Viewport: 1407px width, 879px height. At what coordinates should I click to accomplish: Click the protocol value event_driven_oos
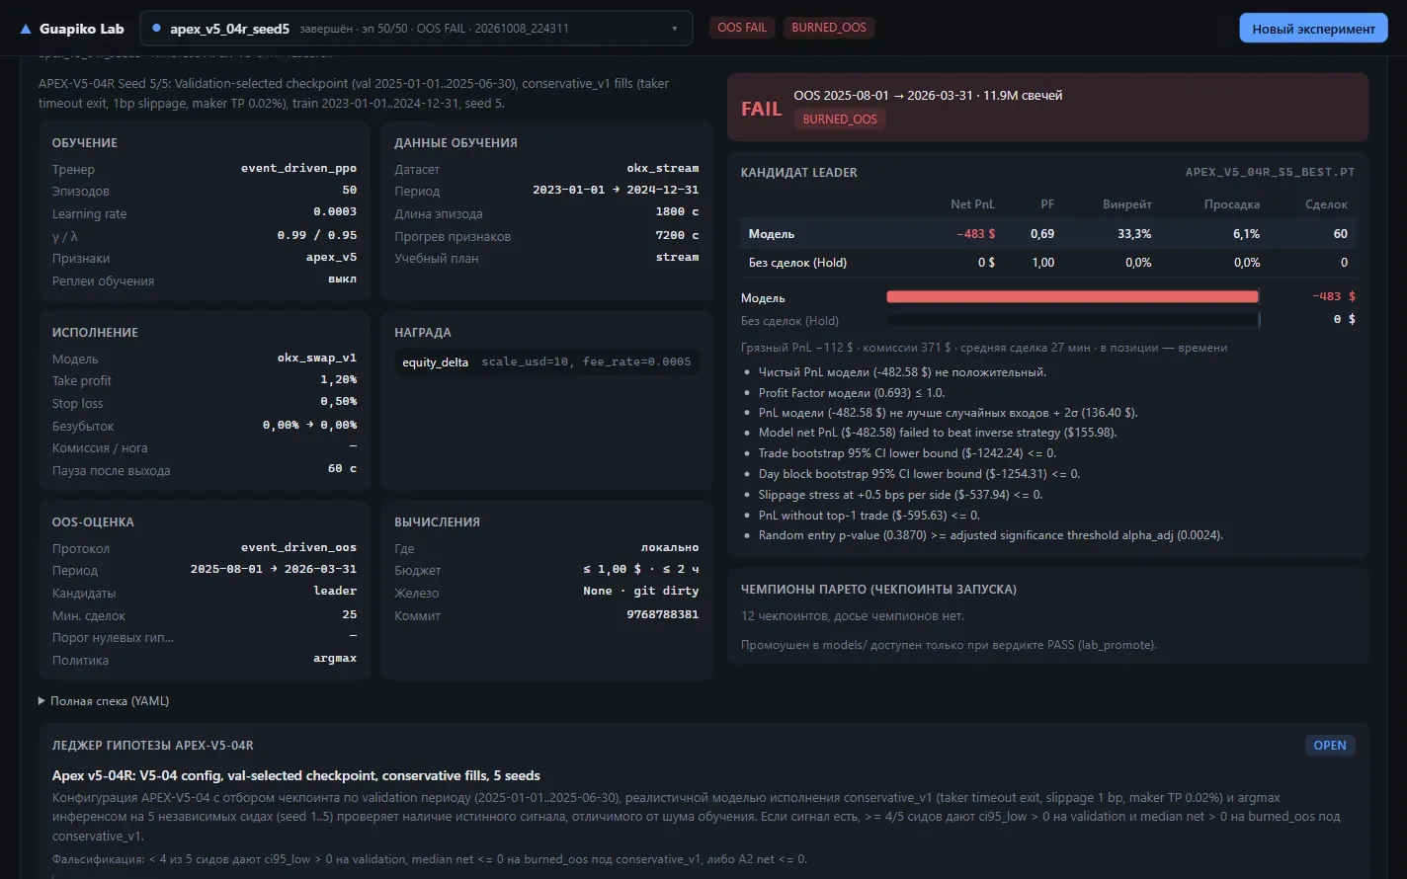(x=298, y=547)
